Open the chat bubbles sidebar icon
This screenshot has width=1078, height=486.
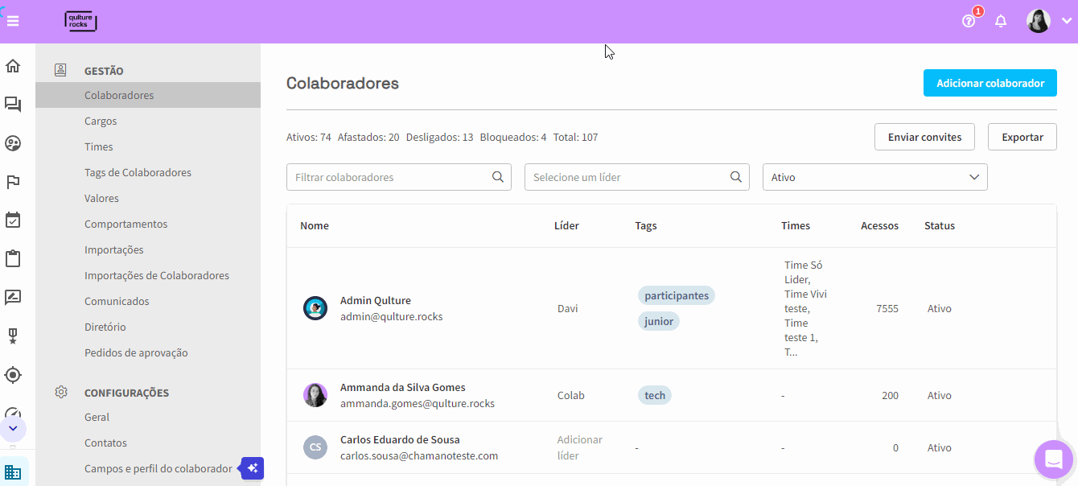pos(13,105)
